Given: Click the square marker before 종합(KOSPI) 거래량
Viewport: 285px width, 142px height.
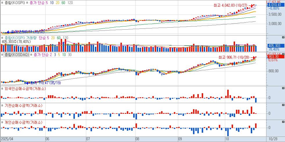Looking at the screenshot, I should coord(2,38).
